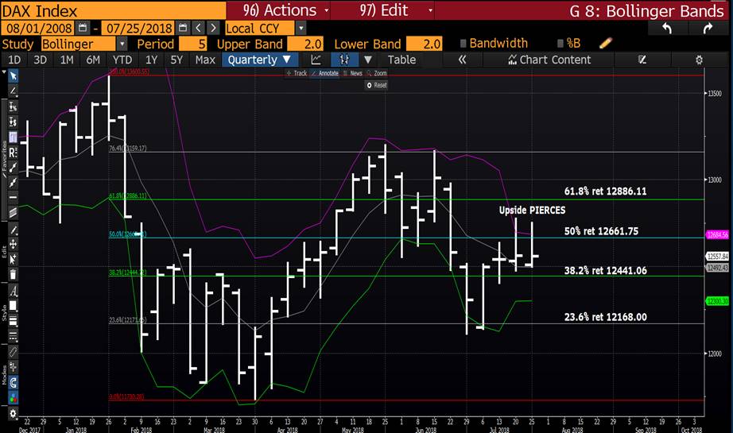Viewport: 733px width, 433px height.
Task: Open the drawing toolbar gear settings
Action: pos(13,413)
